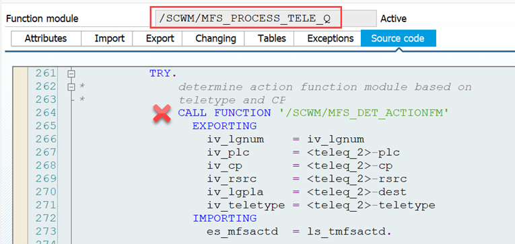Click iv_lgpla parameter name on line 270
The height and width of the screenshot is (244, 515).
236,192
